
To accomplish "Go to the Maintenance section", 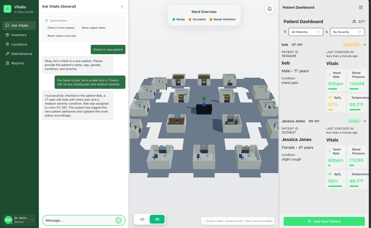I will tap(22, 54).
